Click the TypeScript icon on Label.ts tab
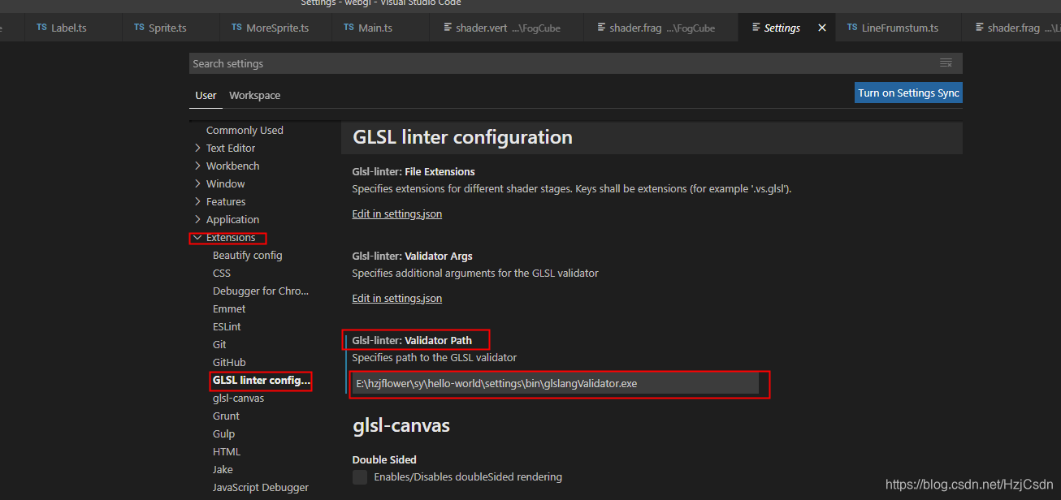Screen dimensions: 1061x500 (x=41, y=28)
